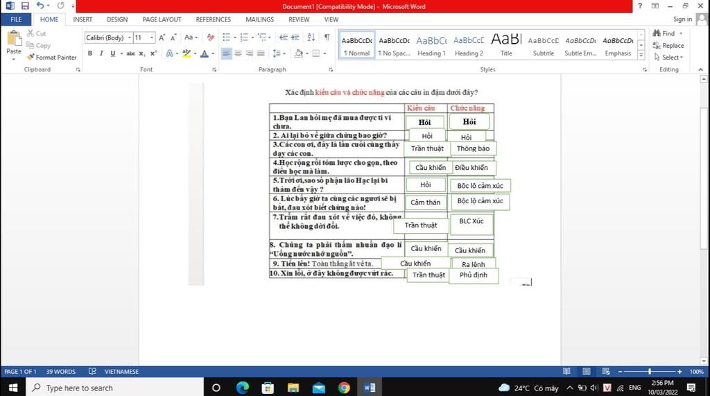Click 39 WORDS count in status bar
The width and height of the screenshot is (710, 396).
(61, 372)
